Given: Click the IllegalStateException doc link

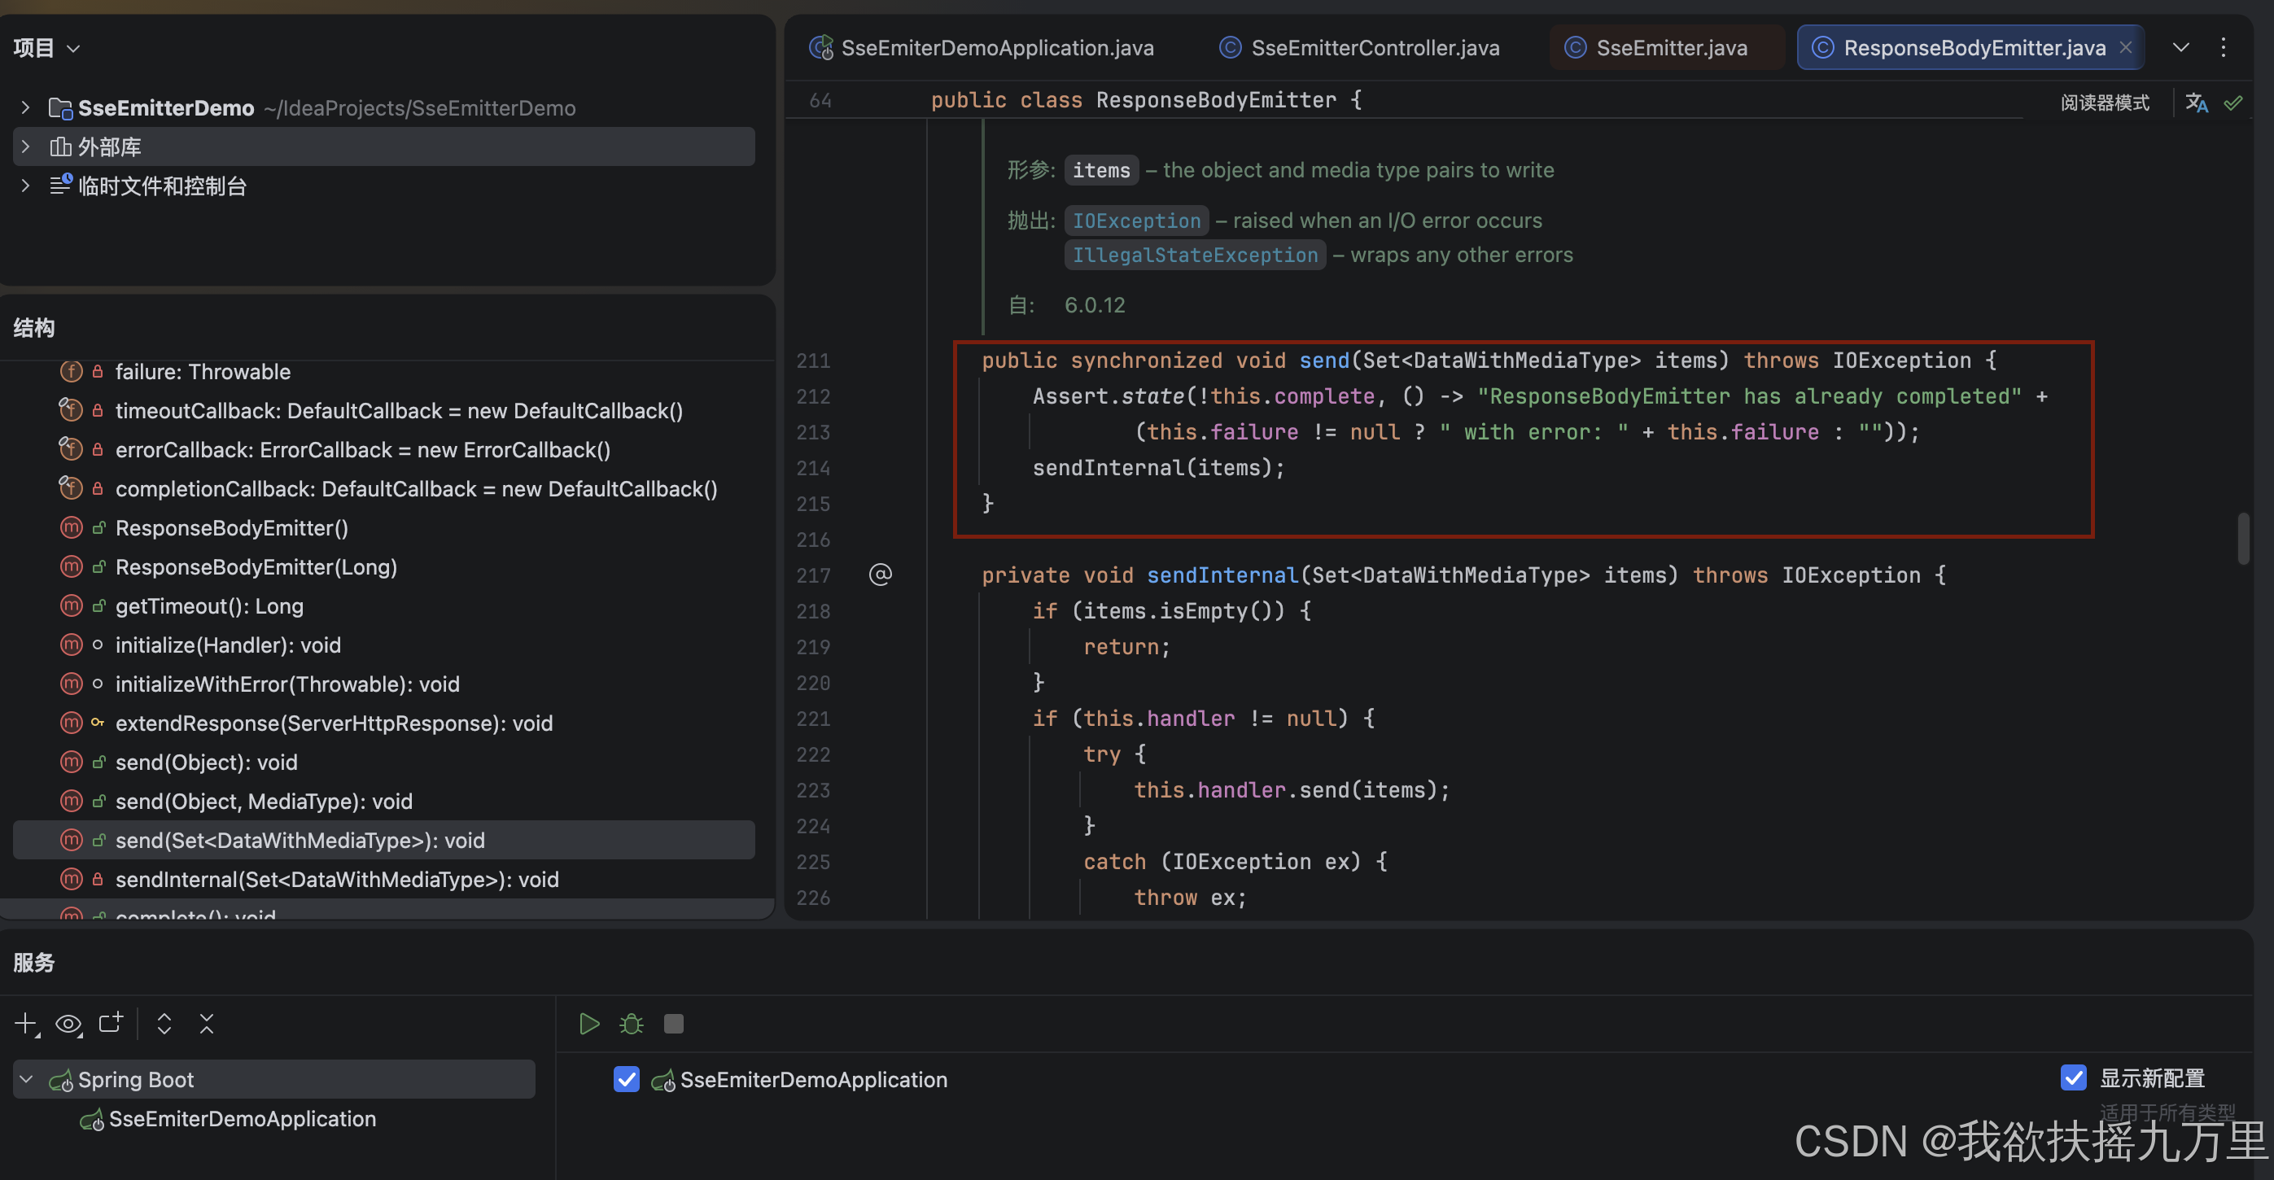Looking at the screenshot, I should 1196,255.
